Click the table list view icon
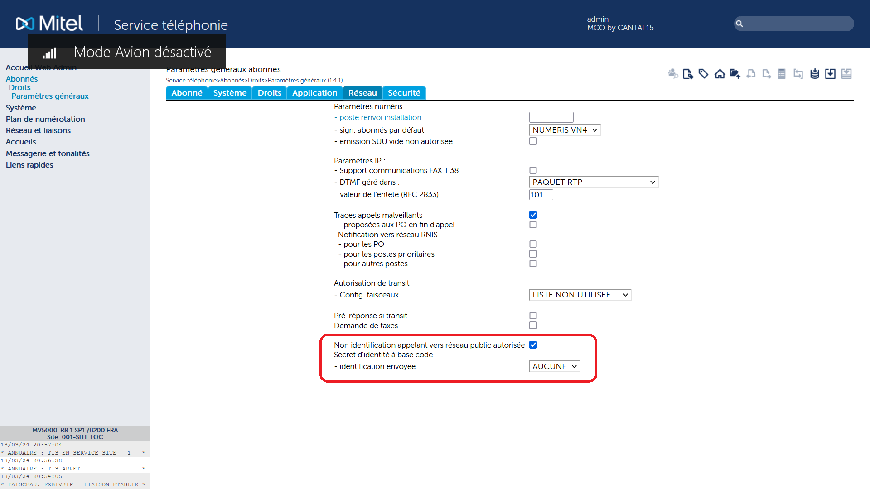 point(782,73)
